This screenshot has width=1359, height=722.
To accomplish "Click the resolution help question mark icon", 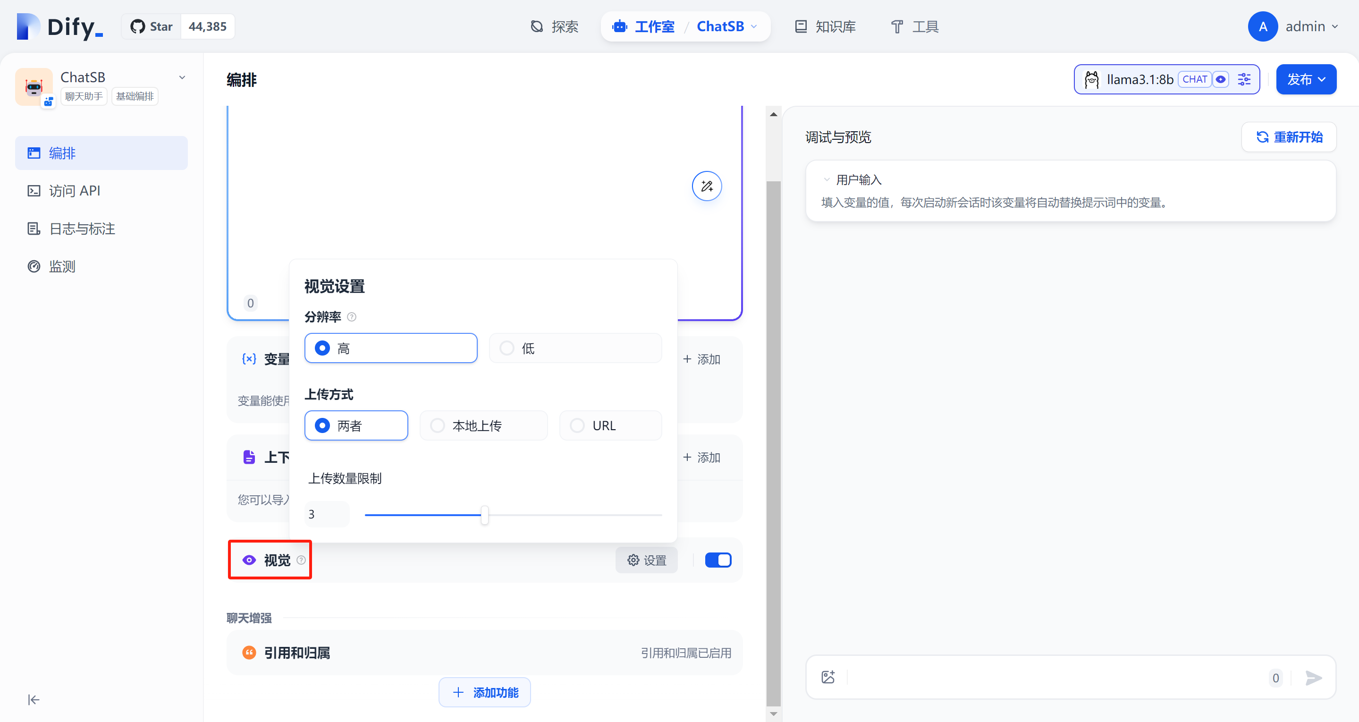I will coord(352,317).
